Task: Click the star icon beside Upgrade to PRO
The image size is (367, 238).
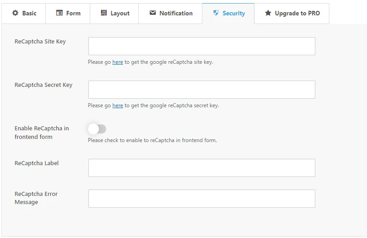Action: pyautogui.click(x=268, y=13)
